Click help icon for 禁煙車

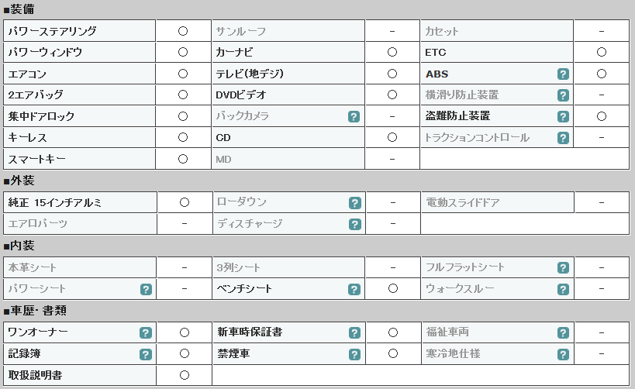click(x=354, y=354)
